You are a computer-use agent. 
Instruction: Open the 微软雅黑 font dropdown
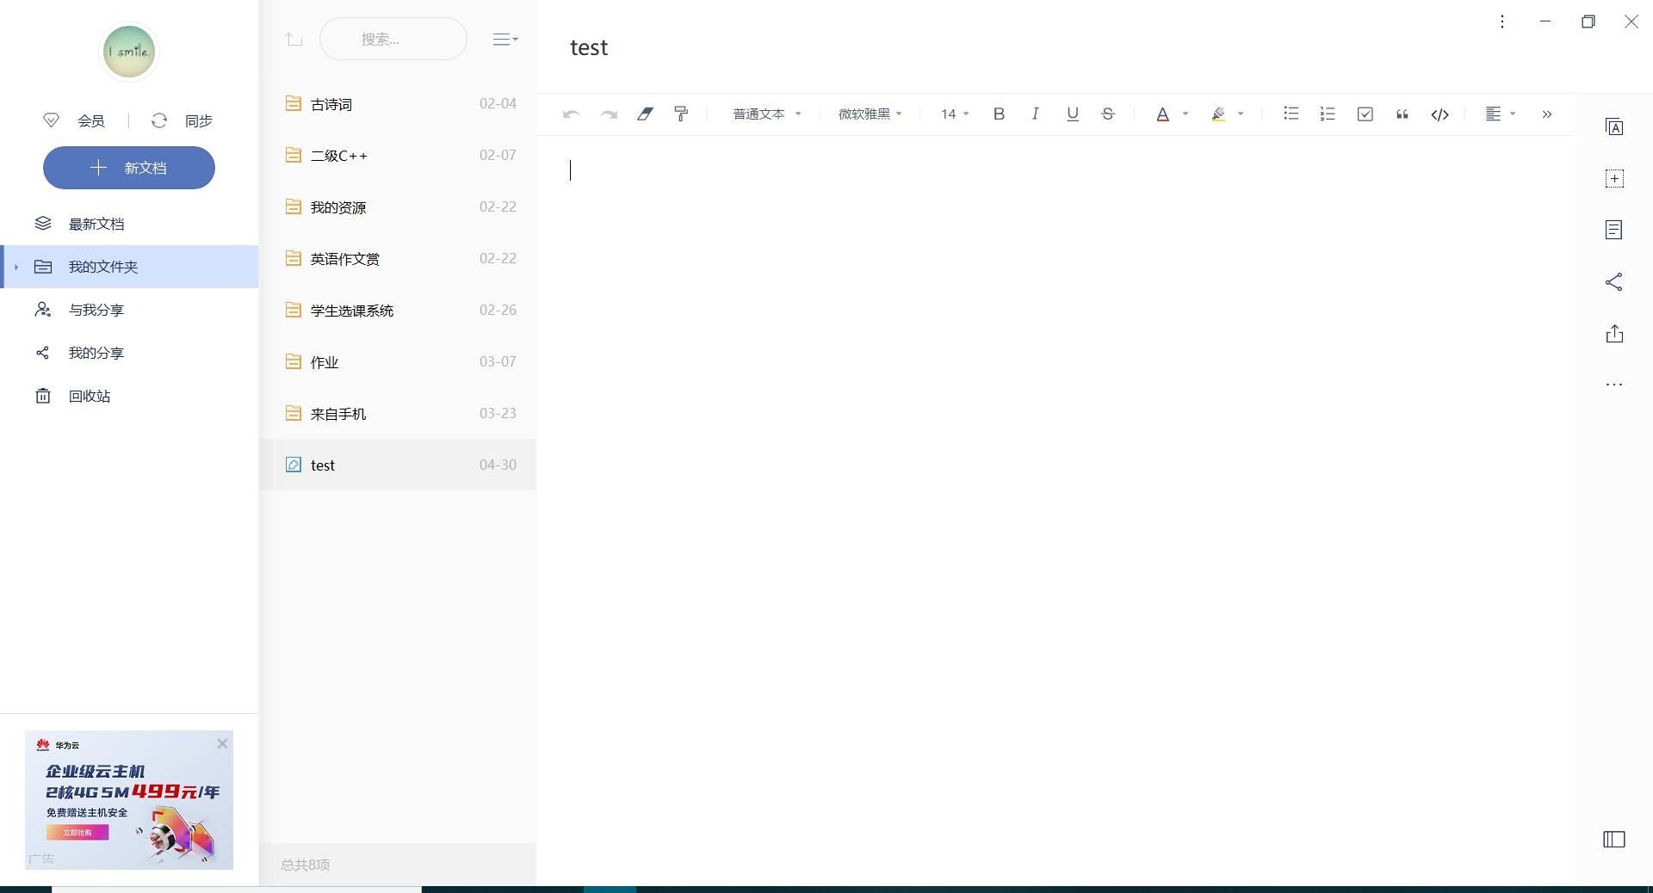[x=870, y=114]
